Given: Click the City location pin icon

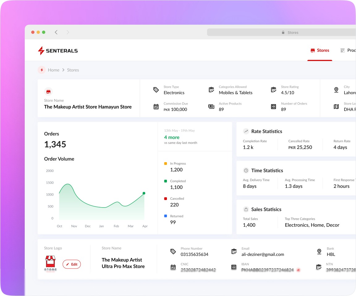Looking at the screenshot, I should [x=336, y=90].
